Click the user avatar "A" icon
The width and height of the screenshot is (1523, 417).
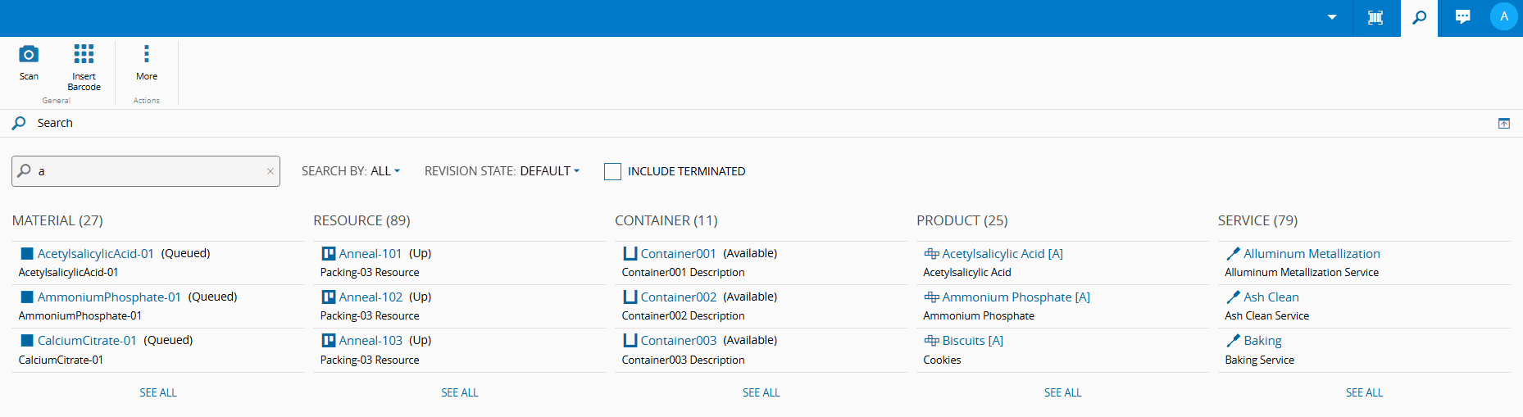pos(1504,17)
